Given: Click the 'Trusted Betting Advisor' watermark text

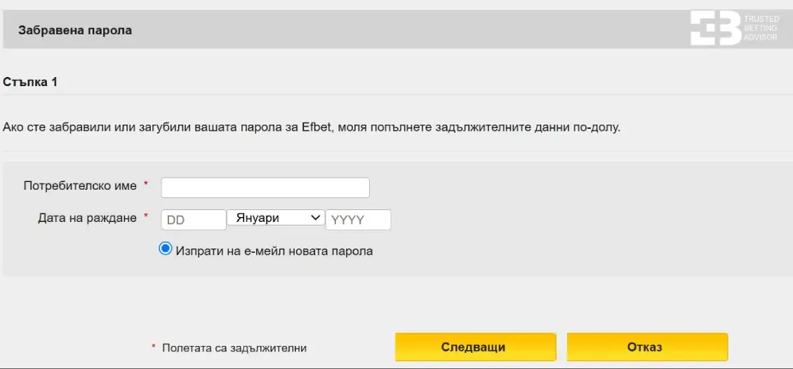Looking at the screenshot, I should (761, 28).
